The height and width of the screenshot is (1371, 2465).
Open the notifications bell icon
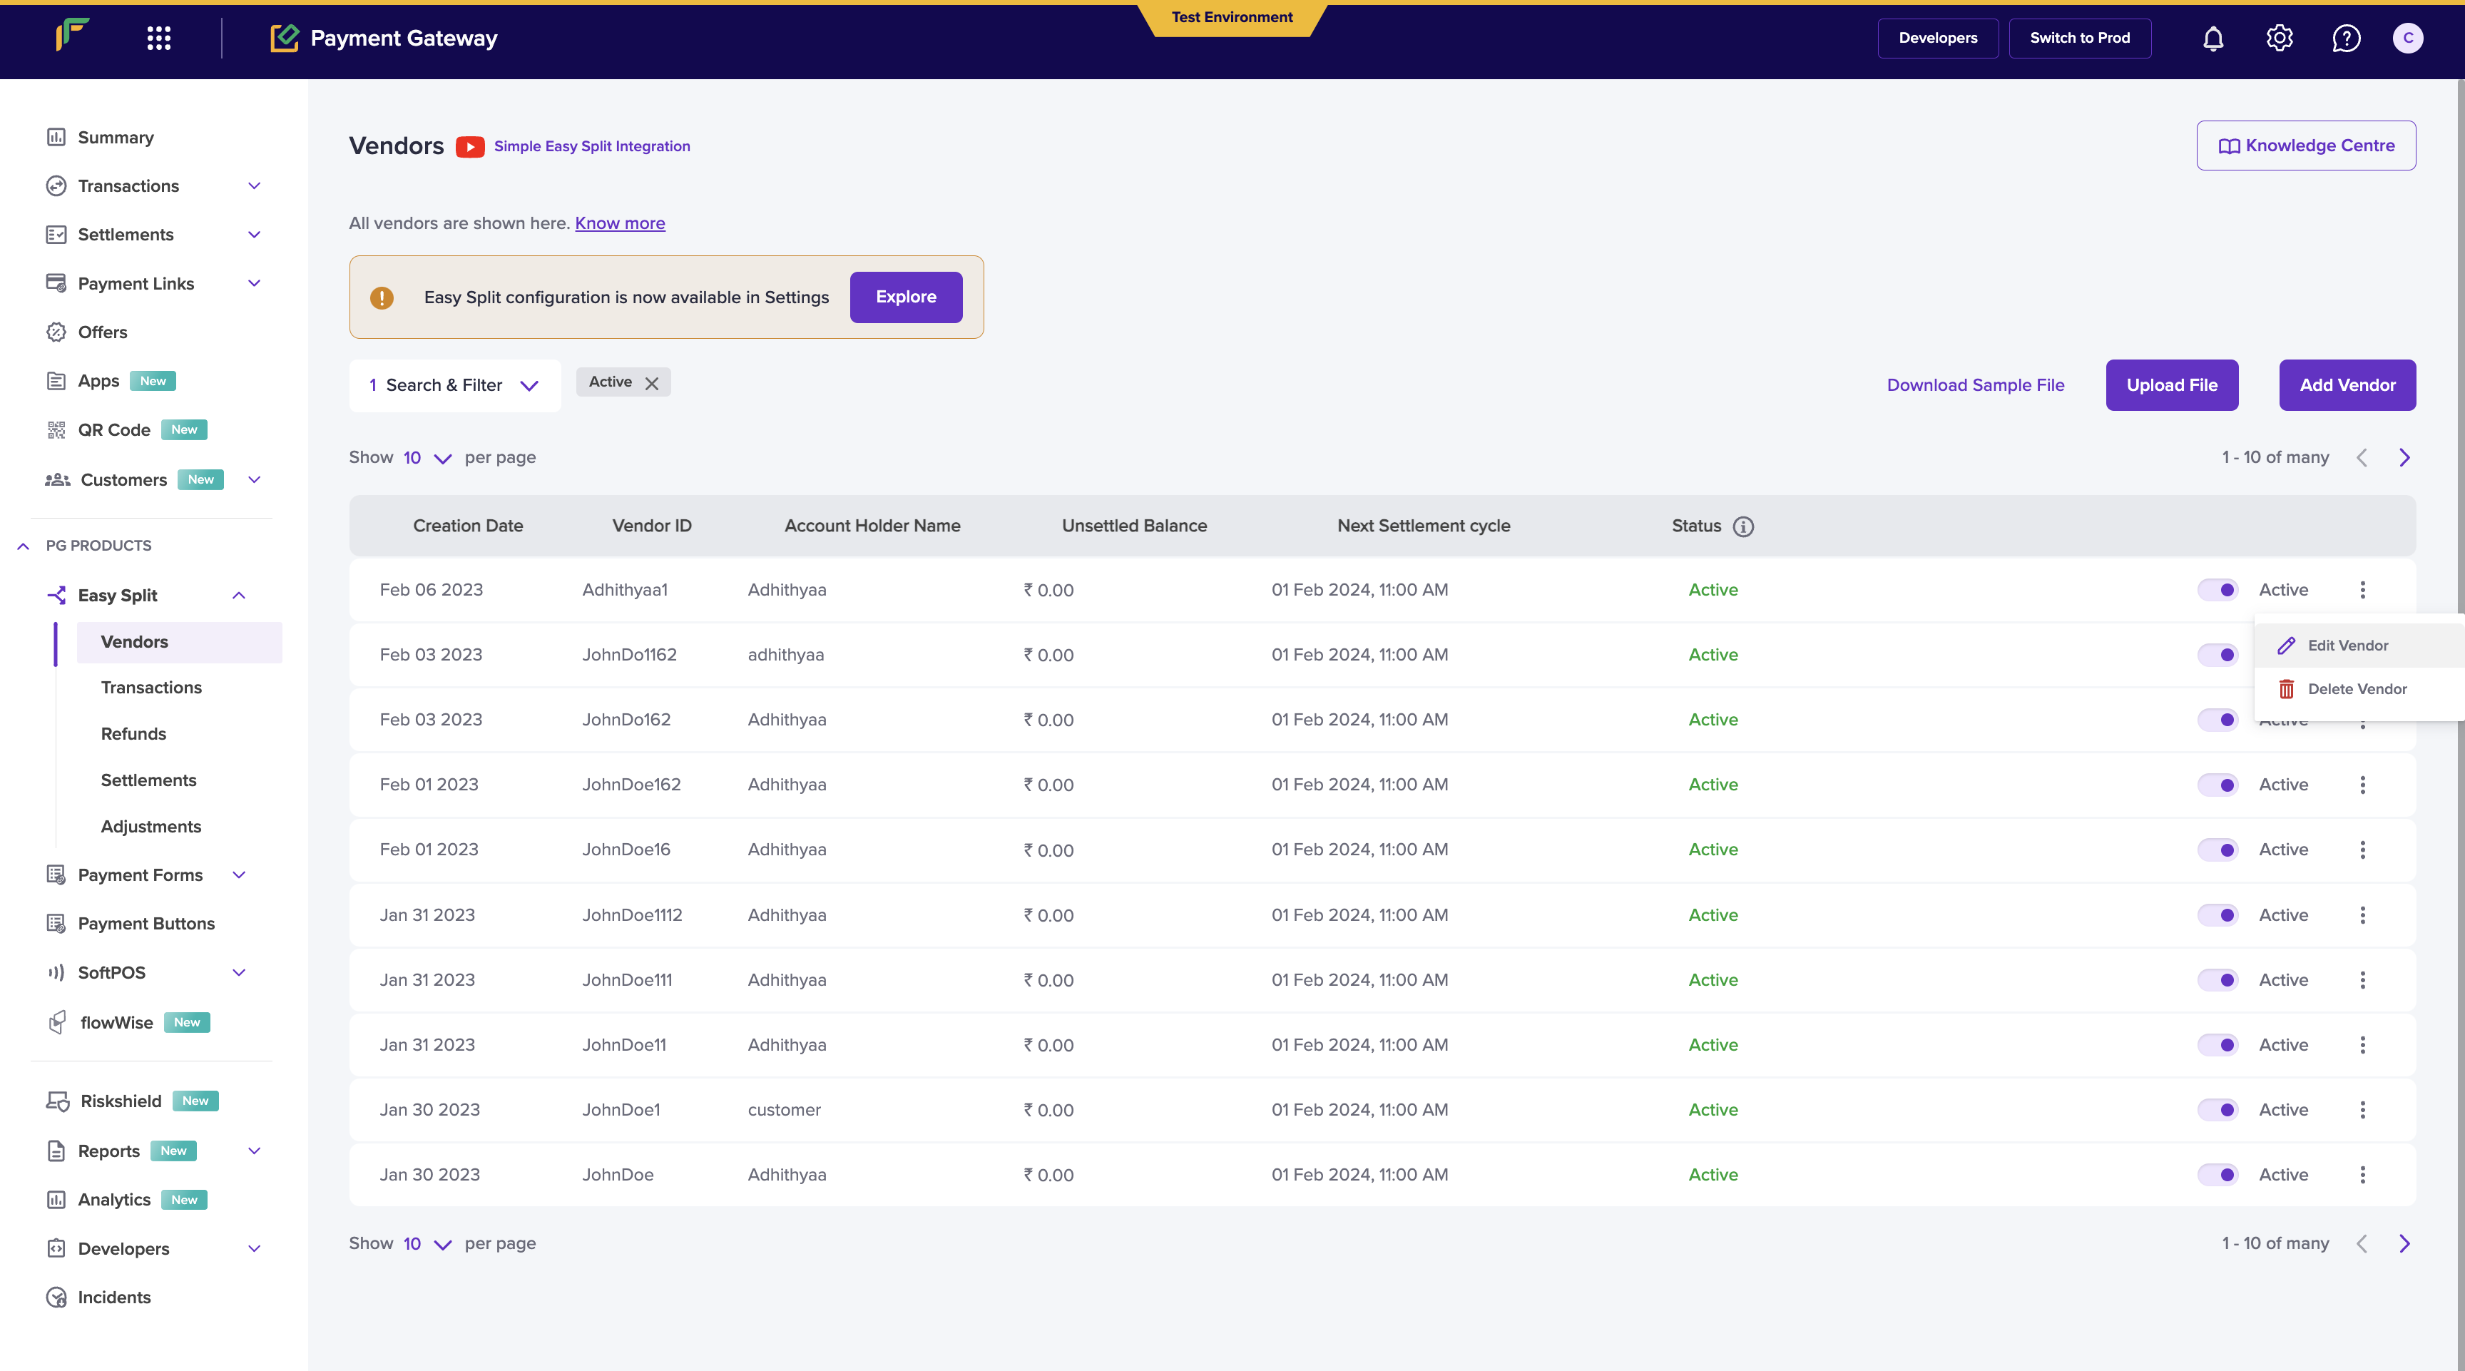[x=2213, y=39]
